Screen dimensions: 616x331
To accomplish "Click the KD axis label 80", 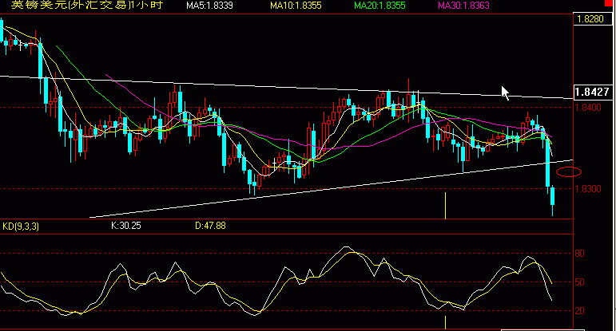I will click(x=579, y=254).
